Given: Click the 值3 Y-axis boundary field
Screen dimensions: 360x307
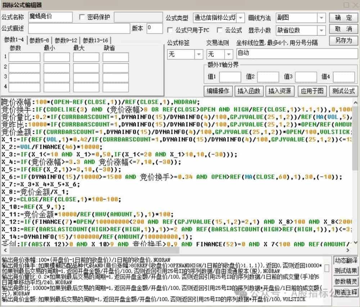Looking at the screenshot, I should (x=306, y=77).
